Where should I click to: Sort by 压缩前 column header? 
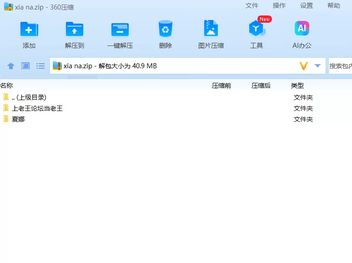coord(221,86)
